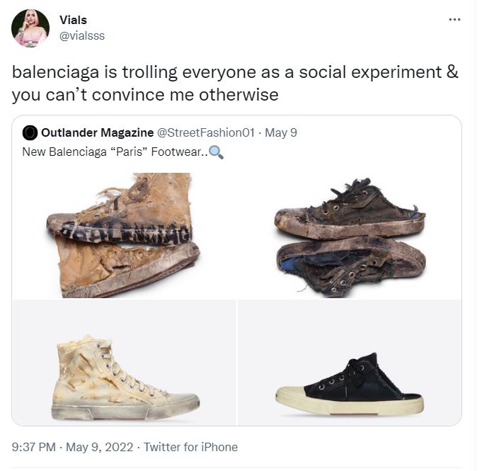This screenshot has width=482, height=471.
Task: Open the @vialsss handle link
Action: (x=82, y=35)
